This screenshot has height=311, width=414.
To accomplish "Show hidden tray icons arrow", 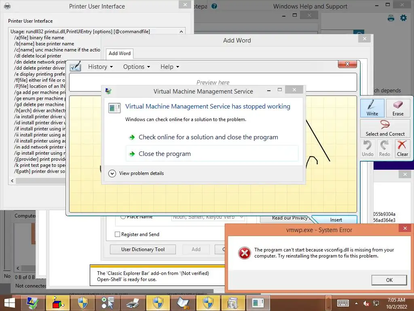I will pyautogui.click(x=357, y=303).
